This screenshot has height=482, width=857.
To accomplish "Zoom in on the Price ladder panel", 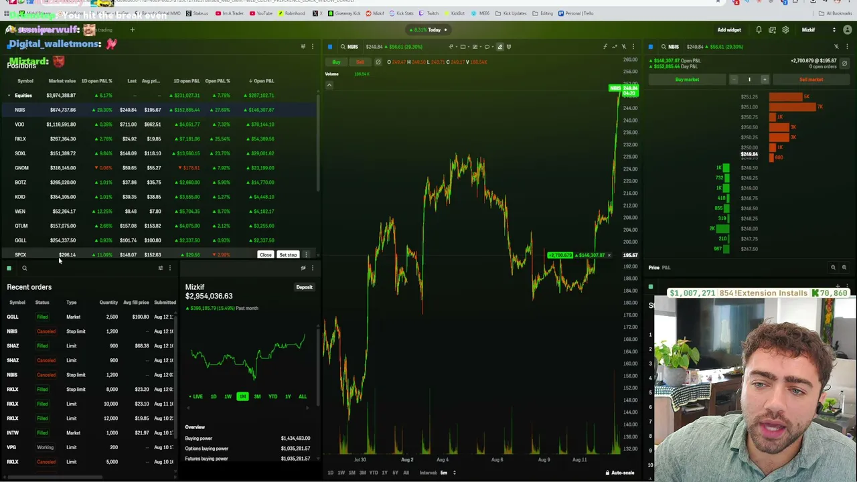I will [844, 268].
